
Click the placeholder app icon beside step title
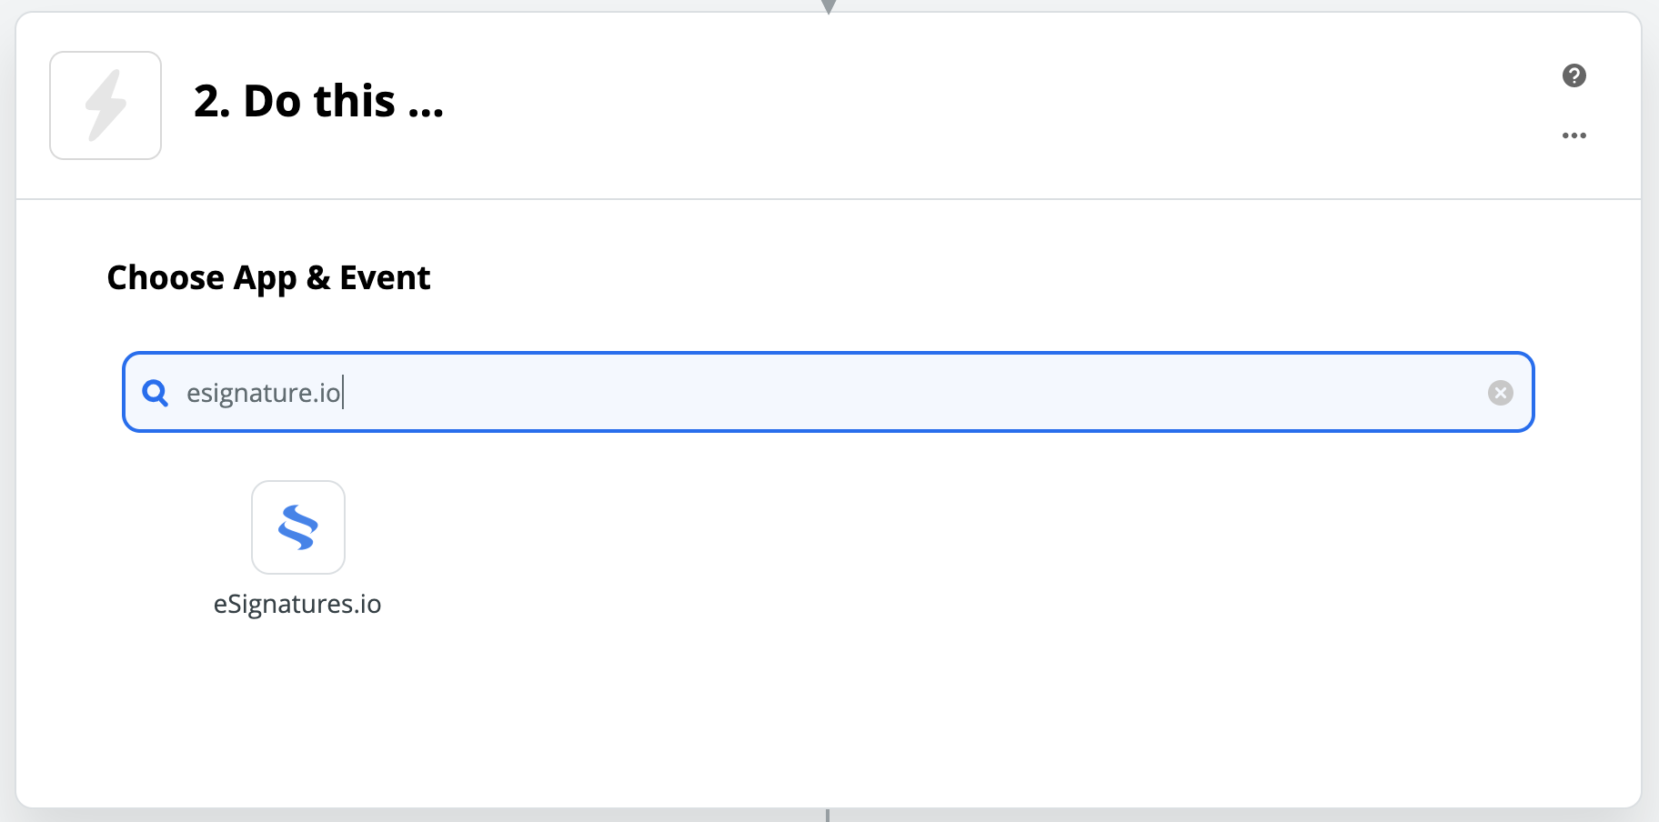[106, 105]
